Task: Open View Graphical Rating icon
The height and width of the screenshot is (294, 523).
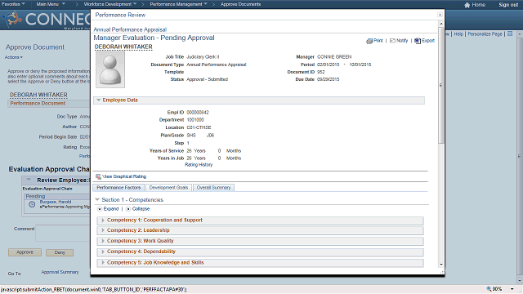Action: tap(98, 176)
